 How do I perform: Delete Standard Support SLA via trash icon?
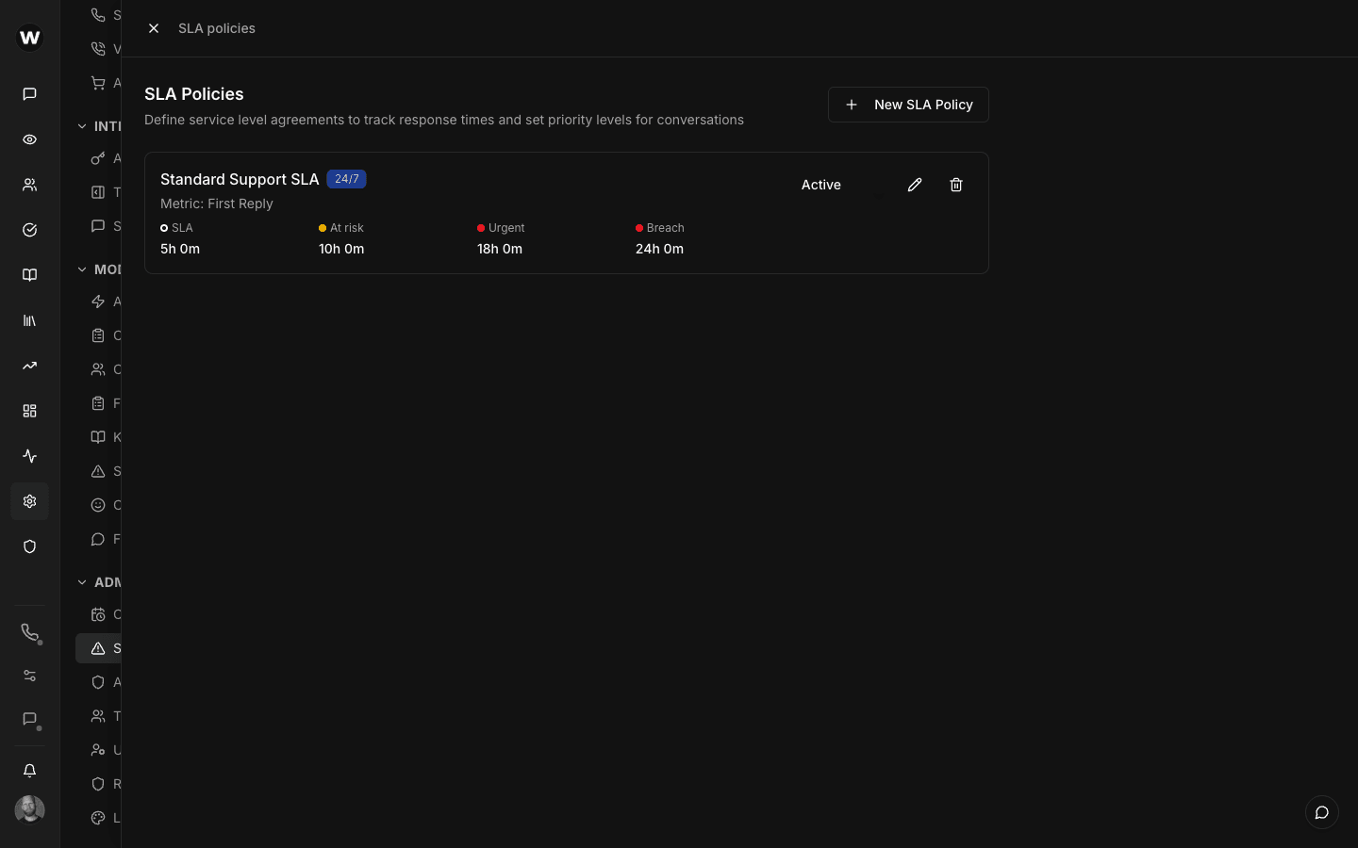point(955,185)
